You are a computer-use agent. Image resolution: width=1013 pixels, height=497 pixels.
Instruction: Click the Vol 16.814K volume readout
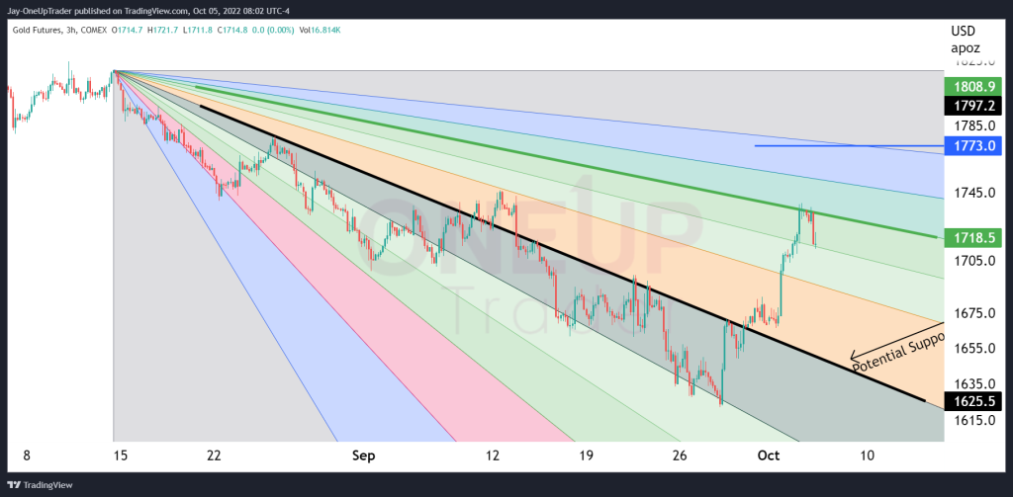point(318,31)
